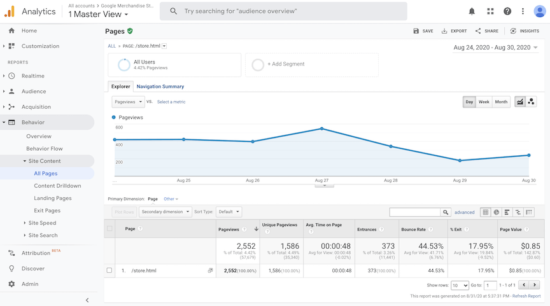Open the Pageviews metric dropdown
The width and height of the screenshot is (550, 306).
(x=129, y=102)
